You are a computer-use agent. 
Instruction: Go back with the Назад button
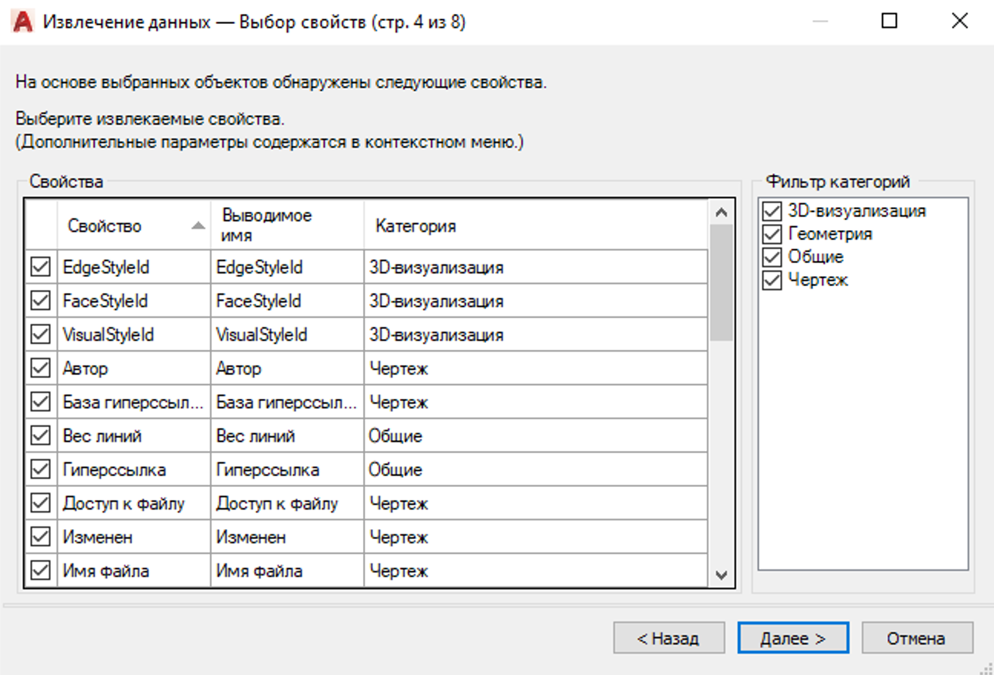tap(668, 639)
